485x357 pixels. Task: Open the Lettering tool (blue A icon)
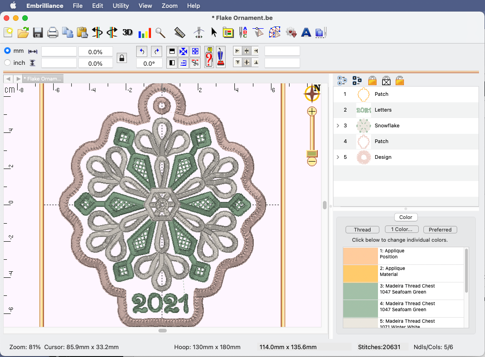coord(306,32)
